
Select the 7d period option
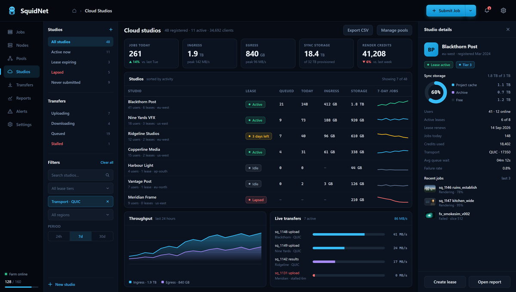tap(80, 236)
